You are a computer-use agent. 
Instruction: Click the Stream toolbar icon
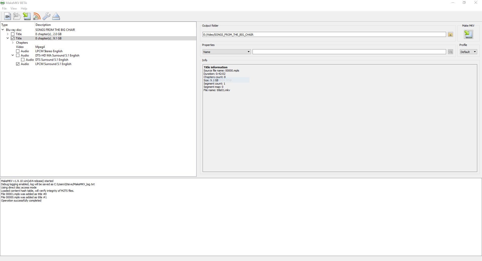click(x=37, y=16)
